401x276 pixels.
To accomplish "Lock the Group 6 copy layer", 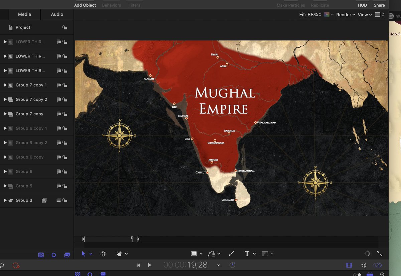I will click(65, 157).
